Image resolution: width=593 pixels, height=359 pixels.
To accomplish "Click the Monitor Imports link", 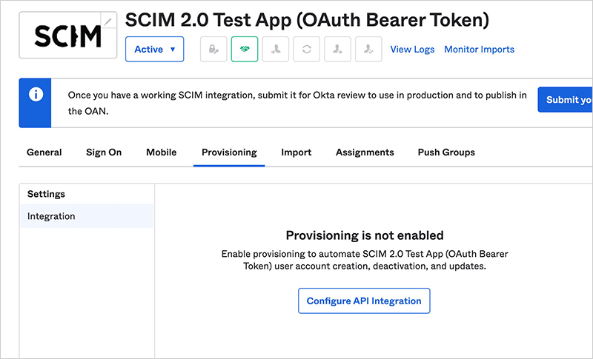I will point(479,50).
